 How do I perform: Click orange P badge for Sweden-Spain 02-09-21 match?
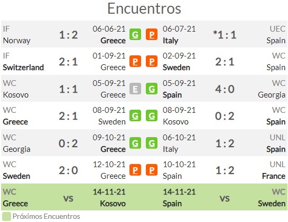coord(152,61)
